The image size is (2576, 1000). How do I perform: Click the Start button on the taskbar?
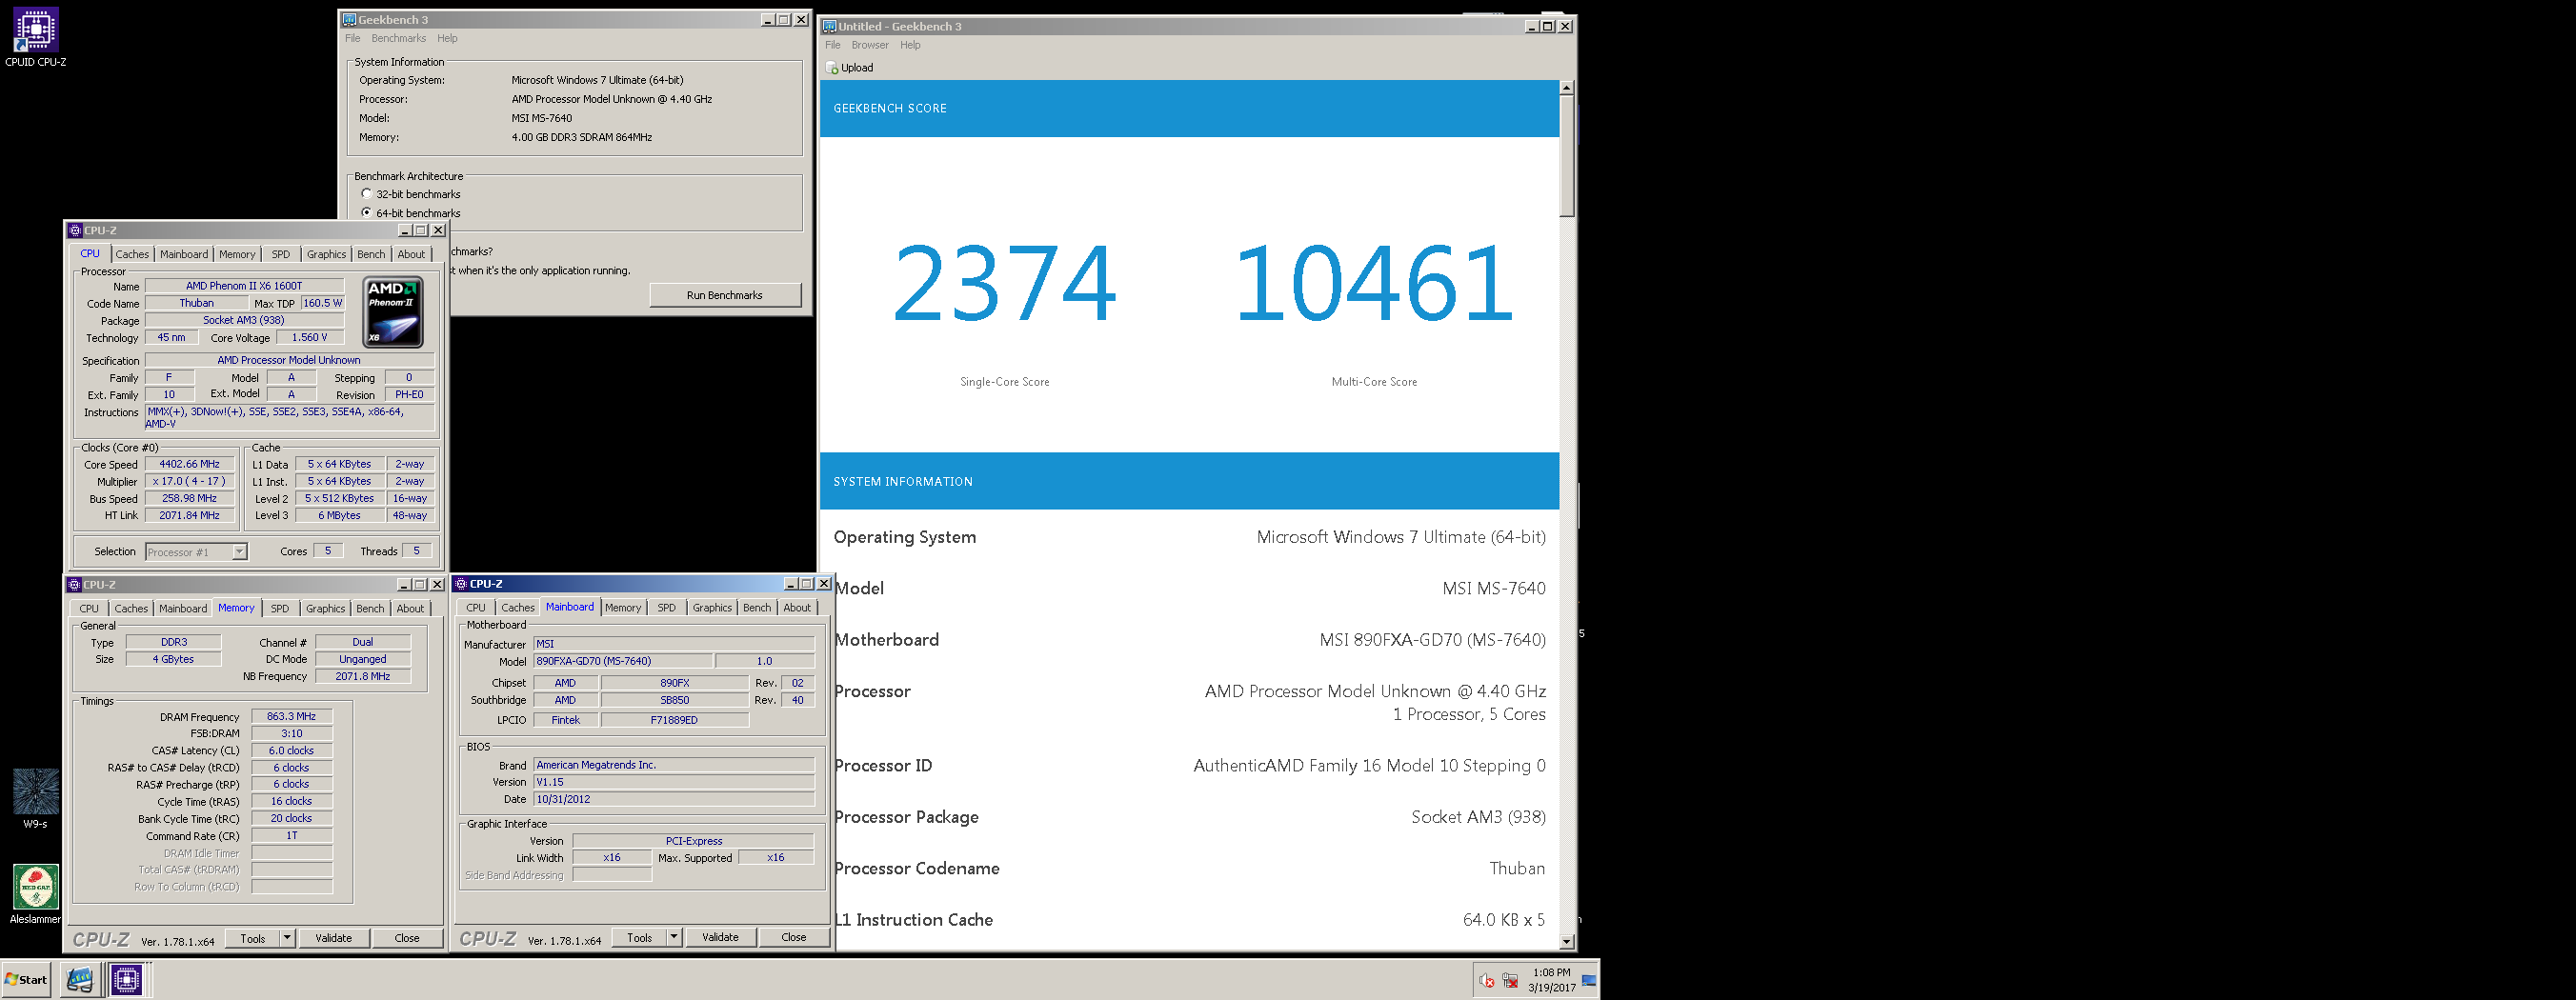point(26,980)
